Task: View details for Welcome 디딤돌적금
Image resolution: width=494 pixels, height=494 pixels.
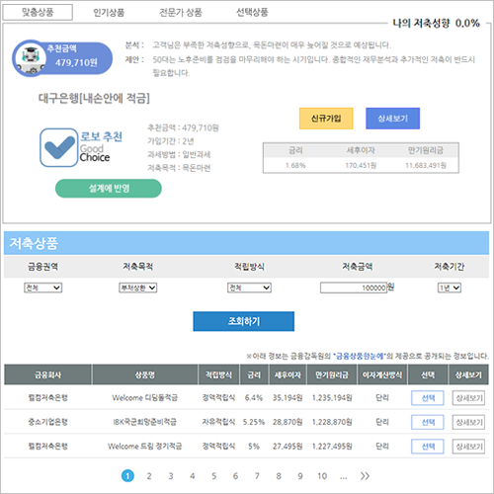Action: [x=468, y=398]
